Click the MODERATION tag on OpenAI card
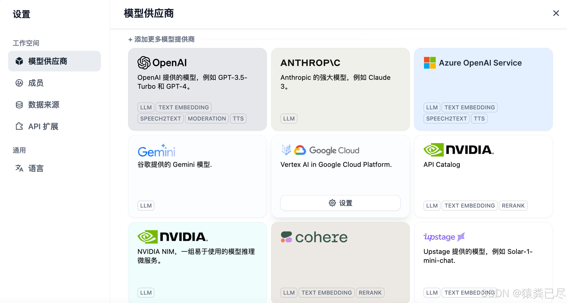This screenshot has height=303, width=567. 207,119
